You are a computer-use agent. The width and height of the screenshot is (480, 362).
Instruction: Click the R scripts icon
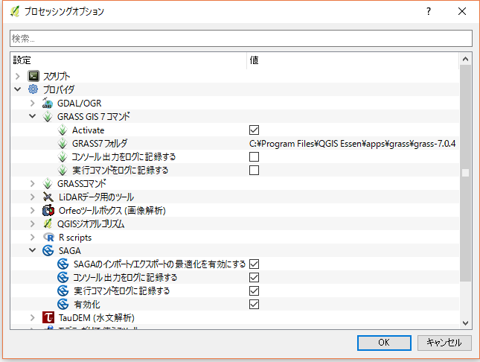tap(48, 238)
